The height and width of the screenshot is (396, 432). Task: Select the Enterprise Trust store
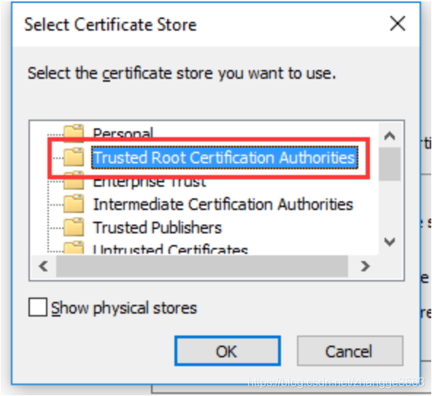pyautogui.click(x=150, y=182)
